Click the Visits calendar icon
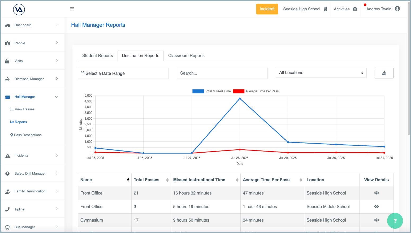Screen dimensions: 411x233 pyautogui.click(x=7, y=61)
